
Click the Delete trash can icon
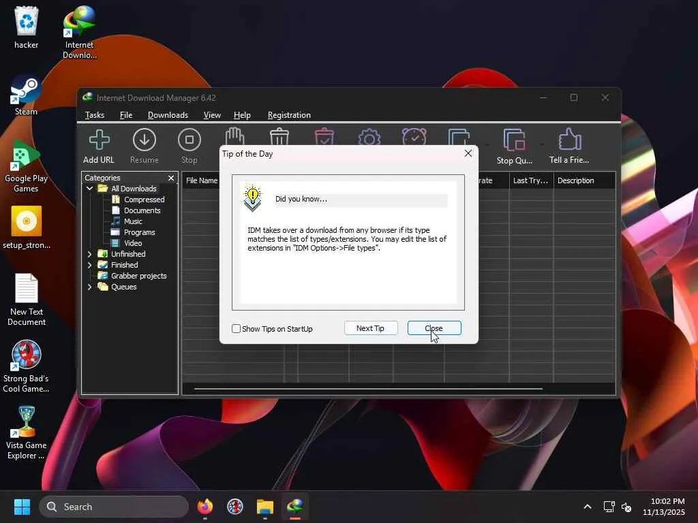(279, 136)
